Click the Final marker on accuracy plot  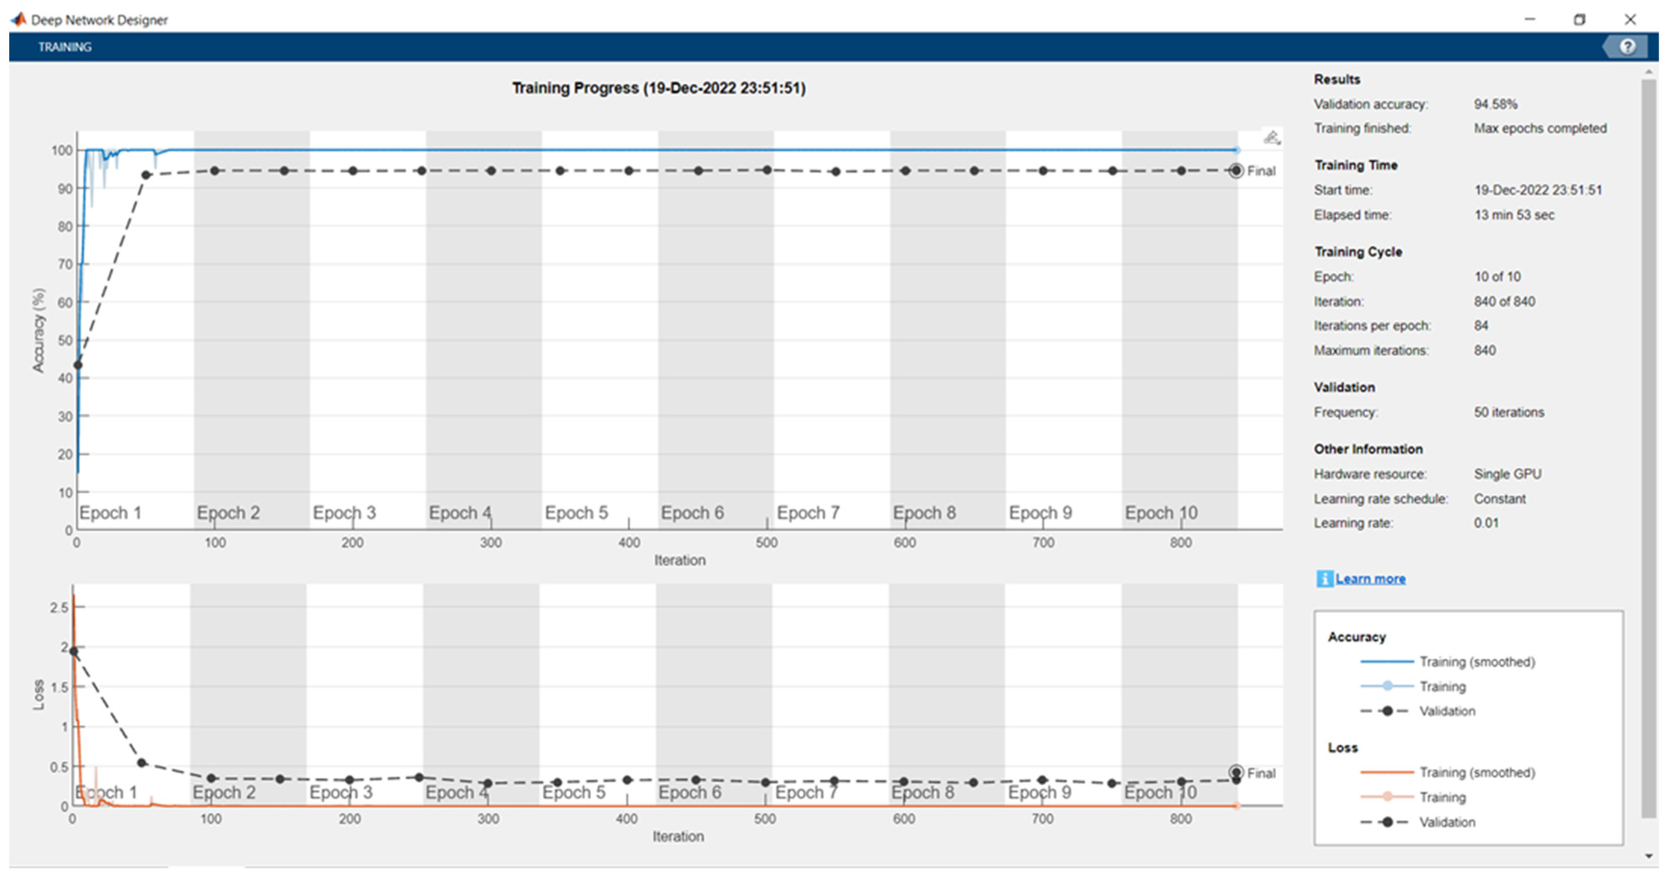1236,171
